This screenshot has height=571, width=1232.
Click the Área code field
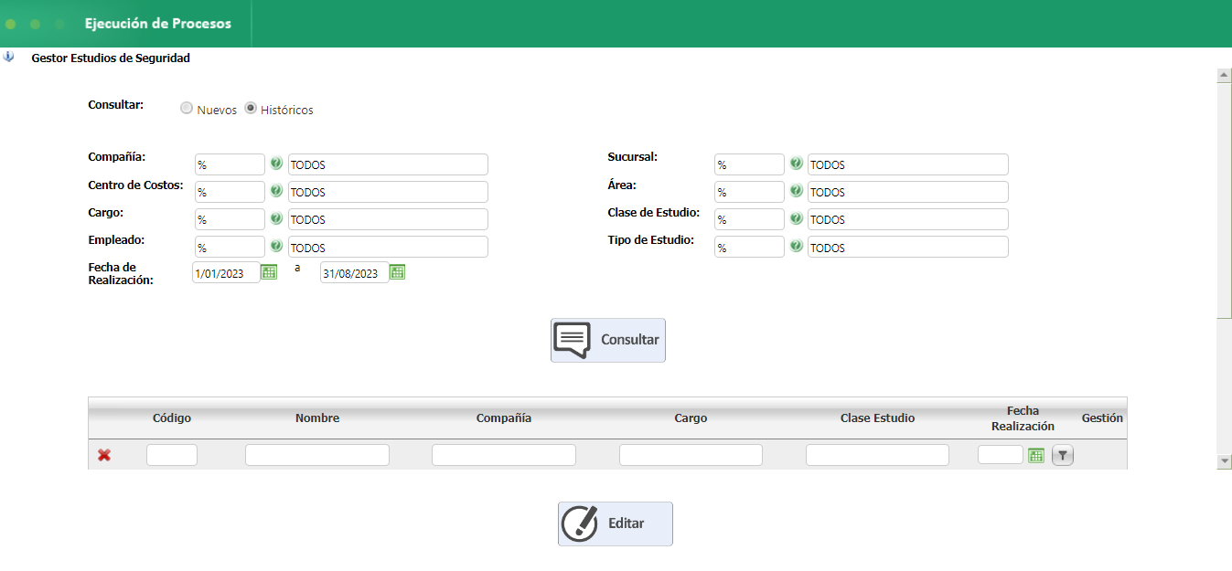click(x=749, y=192)
